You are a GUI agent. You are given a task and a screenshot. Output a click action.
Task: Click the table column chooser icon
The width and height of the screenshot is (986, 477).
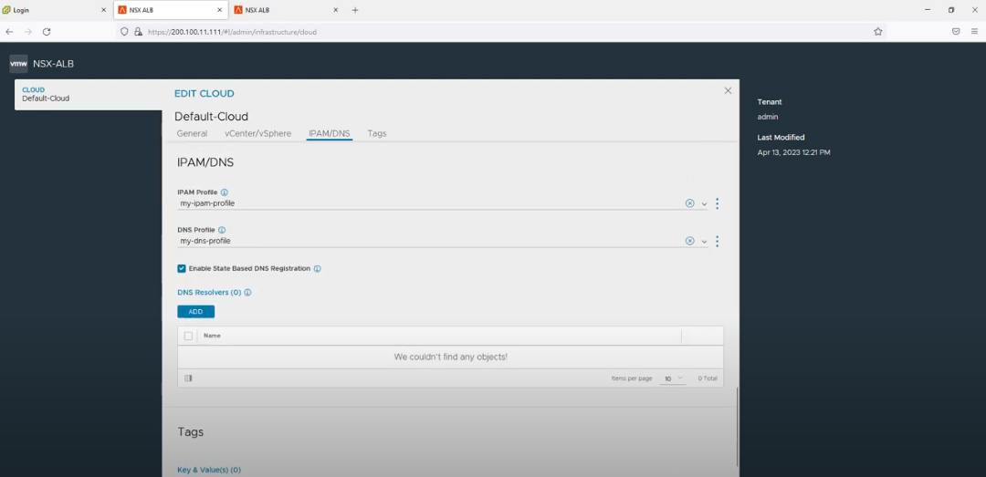[188, 378]
